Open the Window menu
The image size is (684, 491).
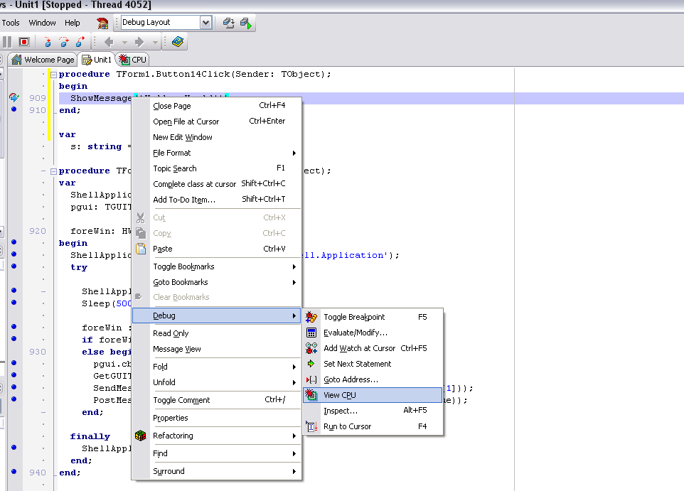(x=42, y=23)
